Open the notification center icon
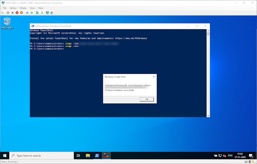This screenshot has width=257, height=164. click(x=251, y=156)
